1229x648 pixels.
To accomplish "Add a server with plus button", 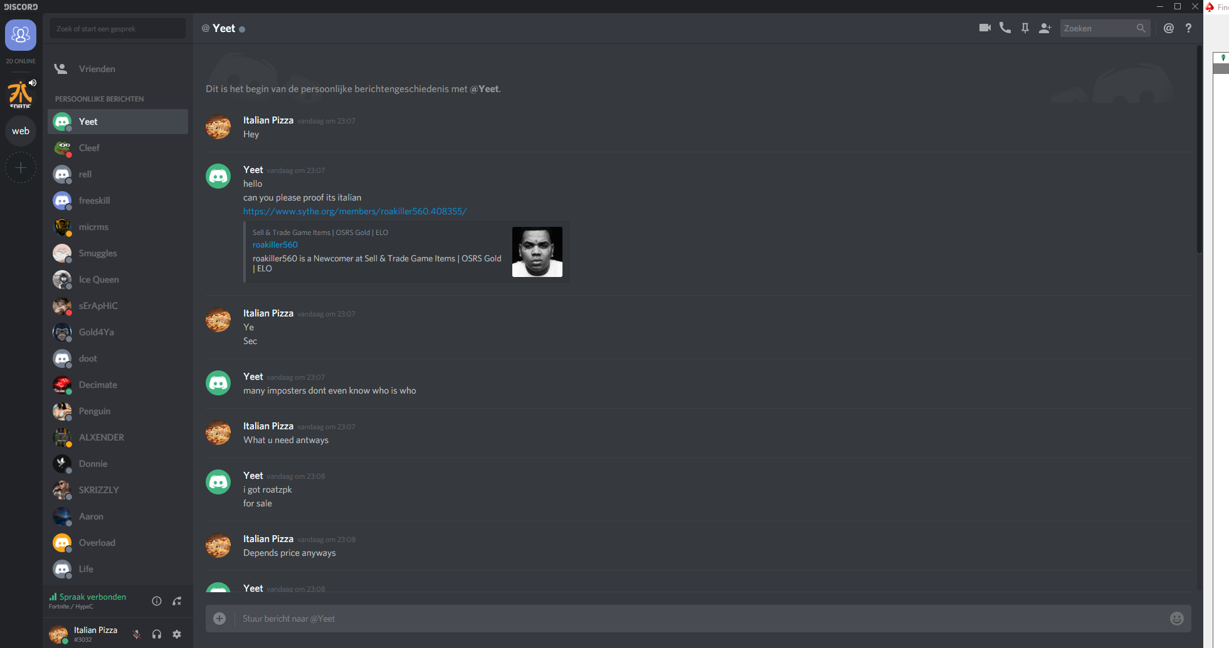I will coord(21,168).
